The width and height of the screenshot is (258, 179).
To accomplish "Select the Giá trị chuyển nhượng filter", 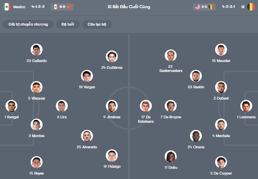I will click(28, 25).
